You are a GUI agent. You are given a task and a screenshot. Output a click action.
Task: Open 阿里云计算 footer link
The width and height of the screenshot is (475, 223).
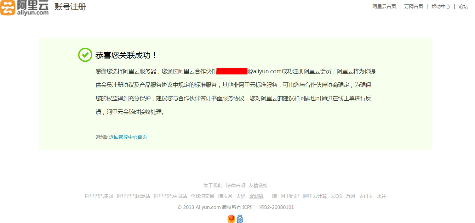coord(315,196)
